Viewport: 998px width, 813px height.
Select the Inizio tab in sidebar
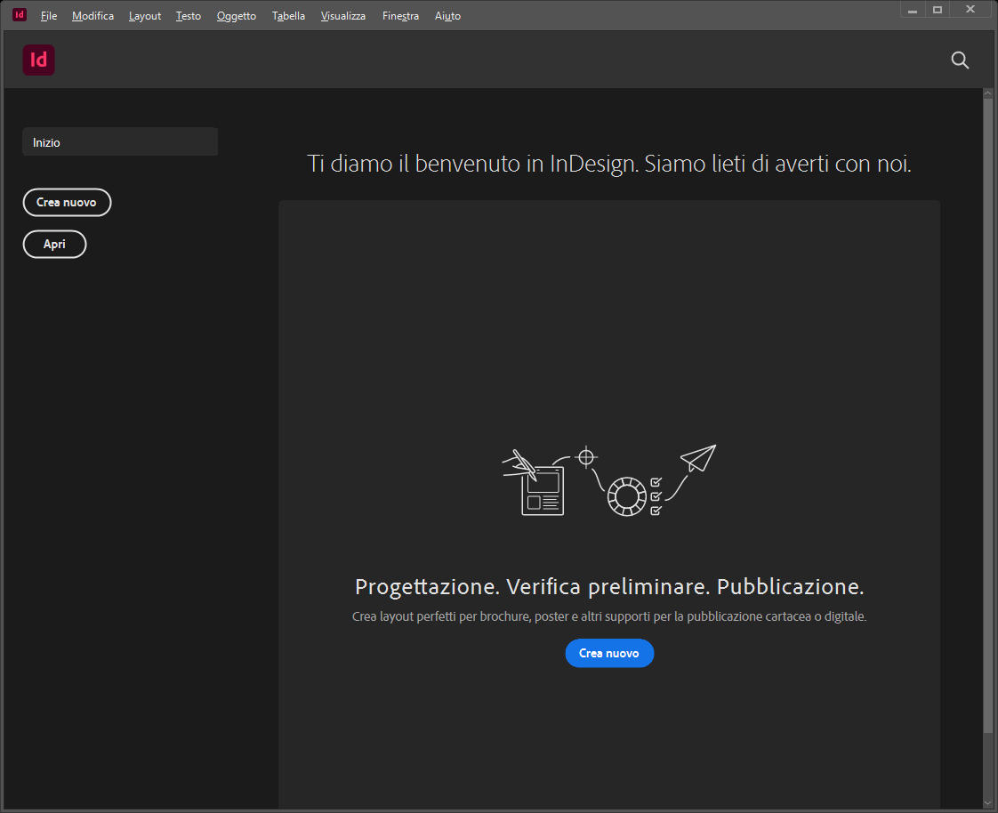click(120, 142)
